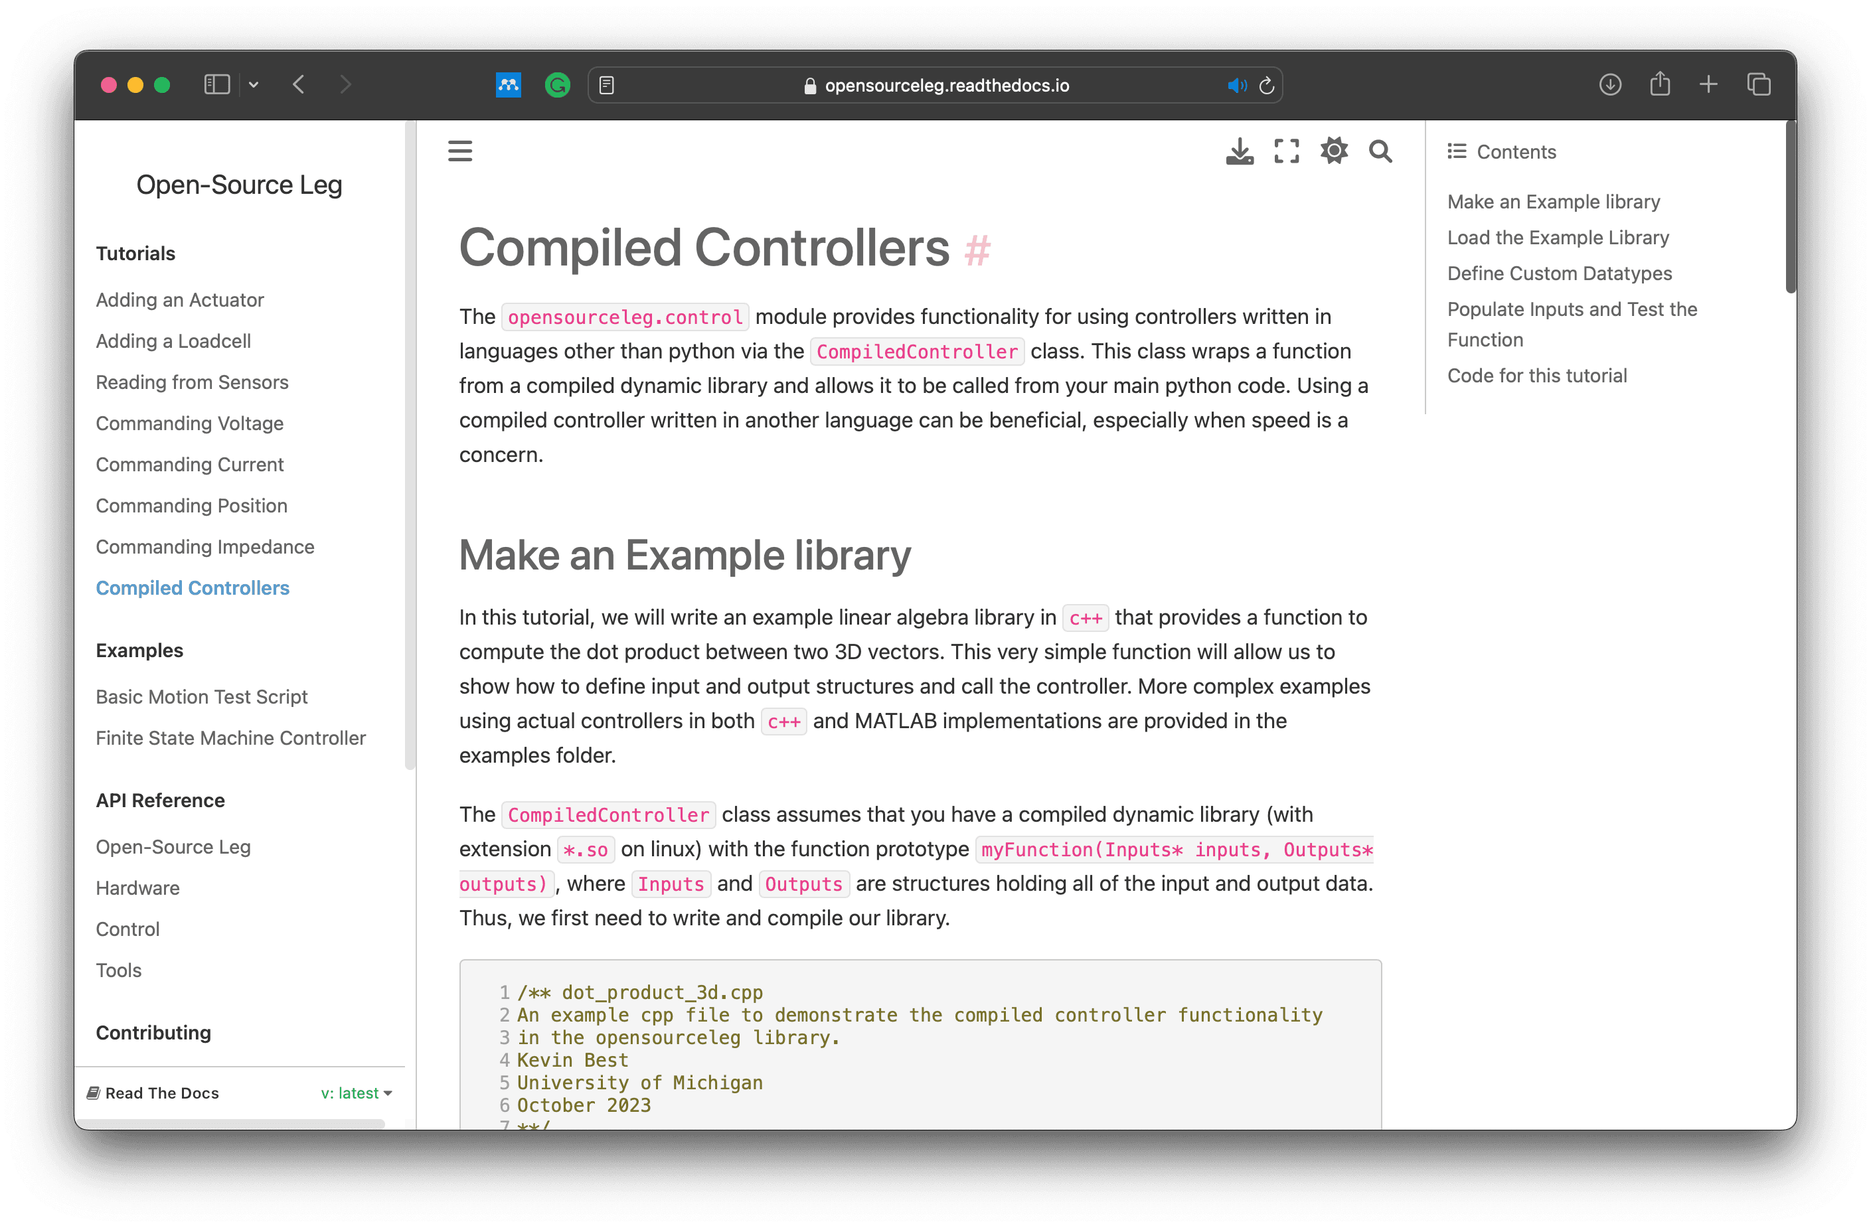This screenshot has width=1871, height=1228.
Task: Expand the version selector v: latest
Action: 356,1093
